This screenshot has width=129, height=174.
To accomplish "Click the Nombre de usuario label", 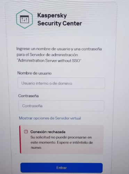I will click(34, 73).
